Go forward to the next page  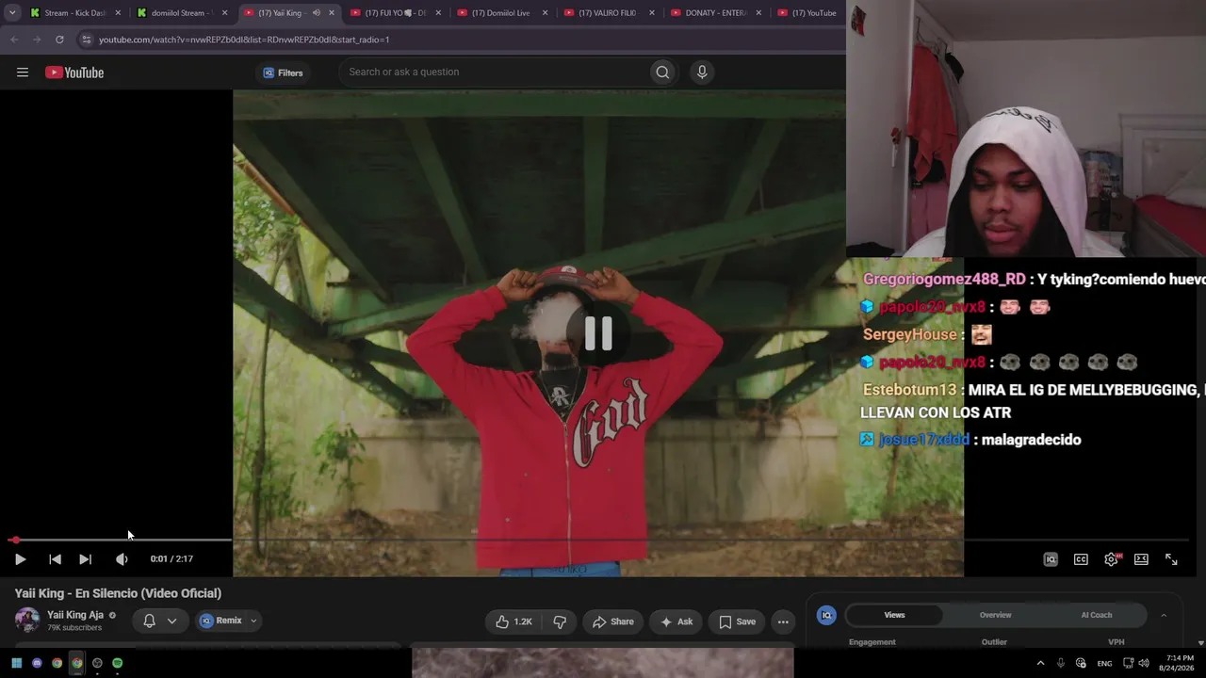[37, 40]
